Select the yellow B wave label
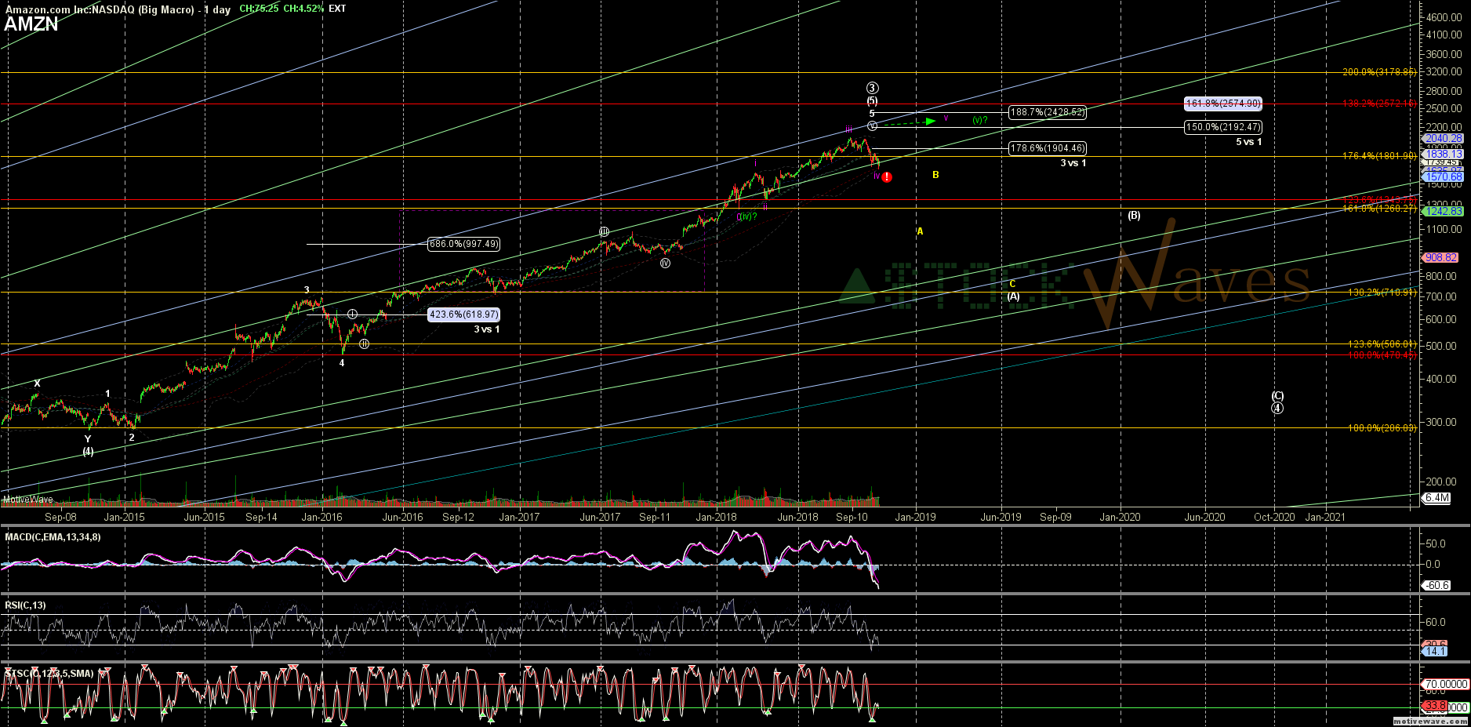This screenshot has width=1471, height=727. [935, 175]
